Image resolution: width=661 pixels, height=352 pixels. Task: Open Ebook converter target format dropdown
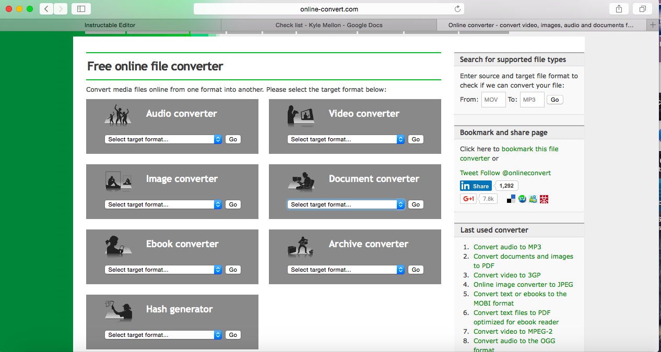pyautogui.click(x=163, y=270)
